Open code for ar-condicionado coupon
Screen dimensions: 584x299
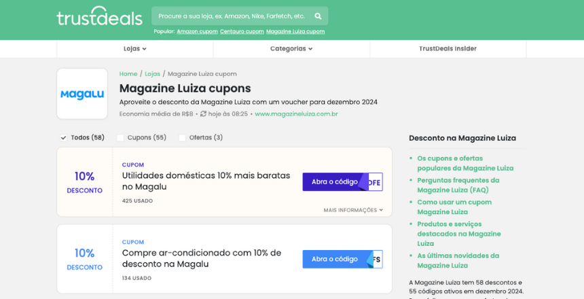342,259
